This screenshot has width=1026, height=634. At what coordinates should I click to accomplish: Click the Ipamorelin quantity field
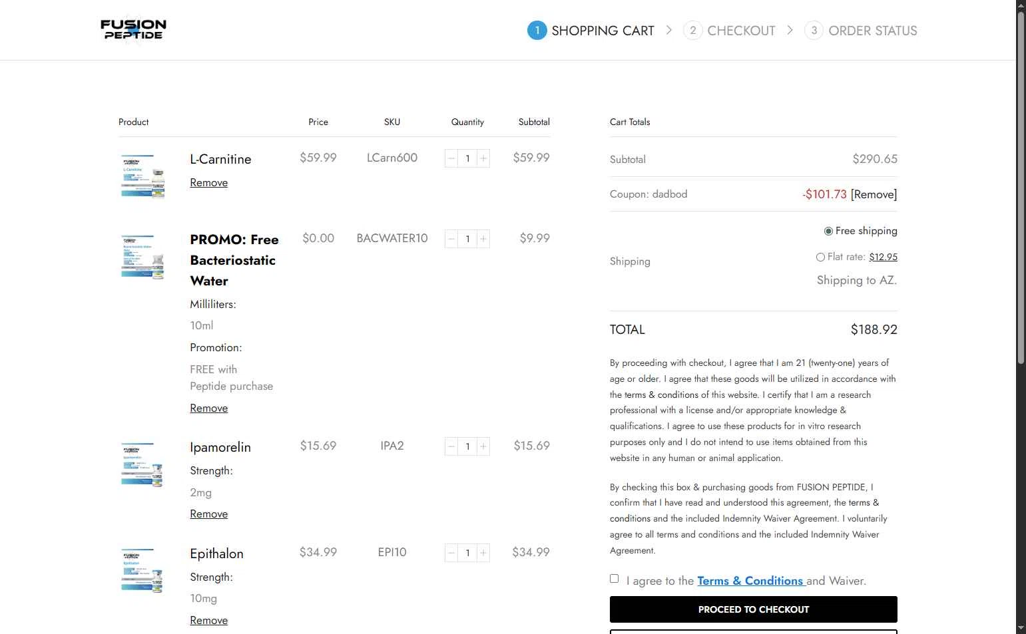[x=467, y=446]
